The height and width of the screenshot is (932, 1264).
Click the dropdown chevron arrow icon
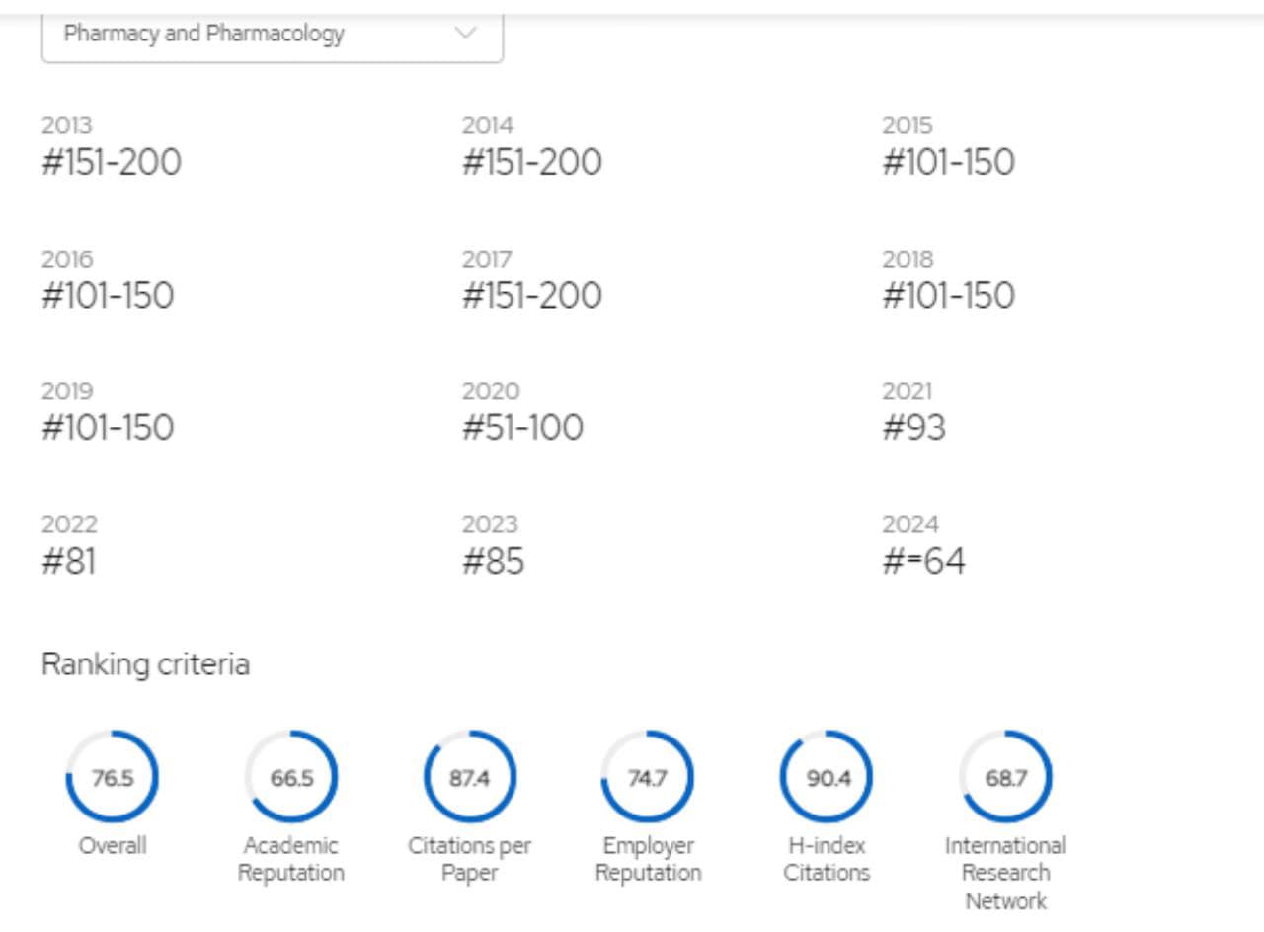(x=465, y=34)
